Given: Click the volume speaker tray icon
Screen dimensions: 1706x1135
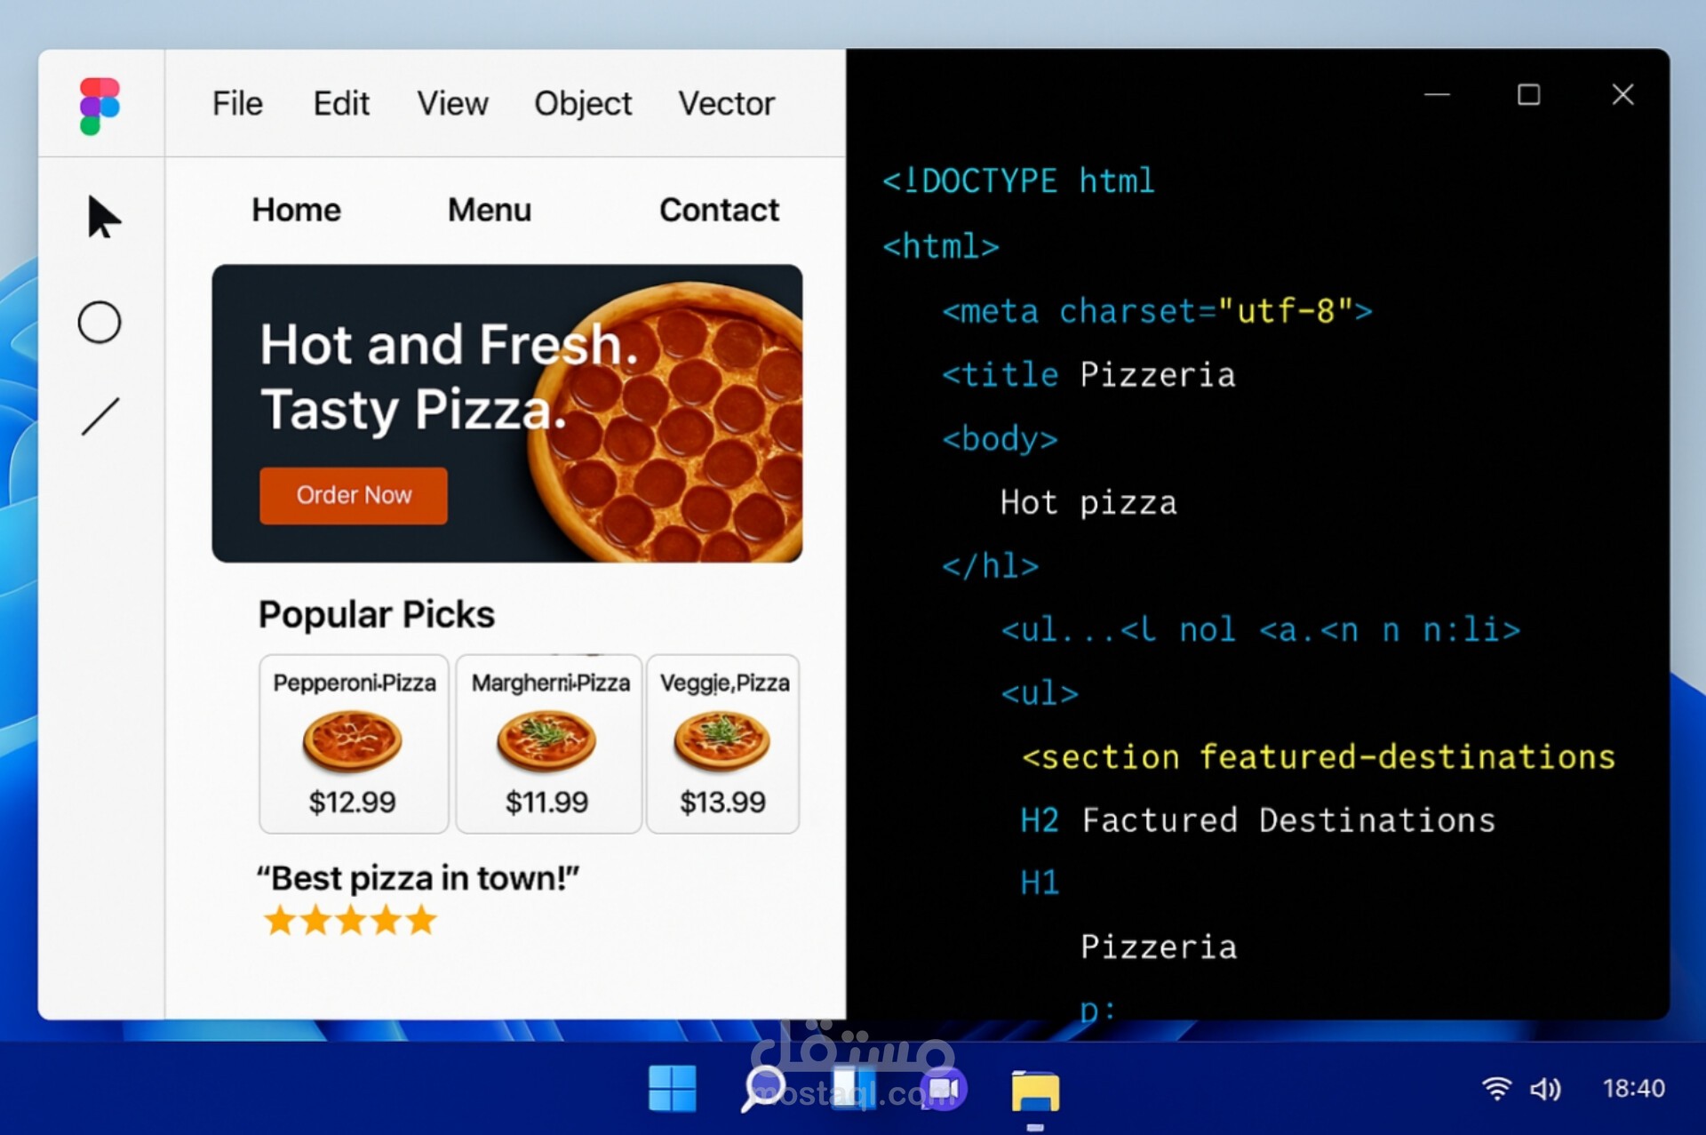Looking at the screenshot, I should 1545,1088.
